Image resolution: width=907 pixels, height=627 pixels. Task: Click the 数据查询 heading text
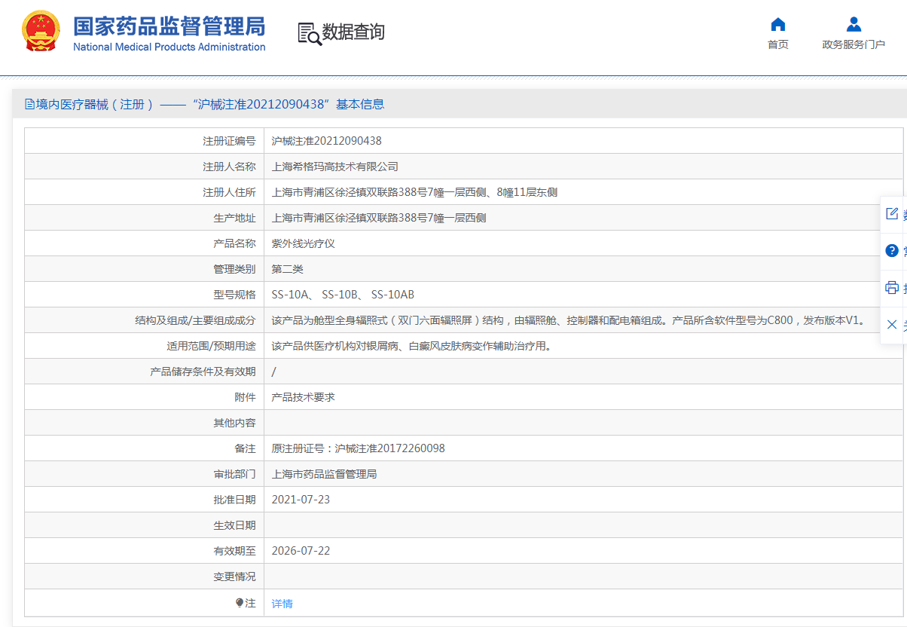353,32
